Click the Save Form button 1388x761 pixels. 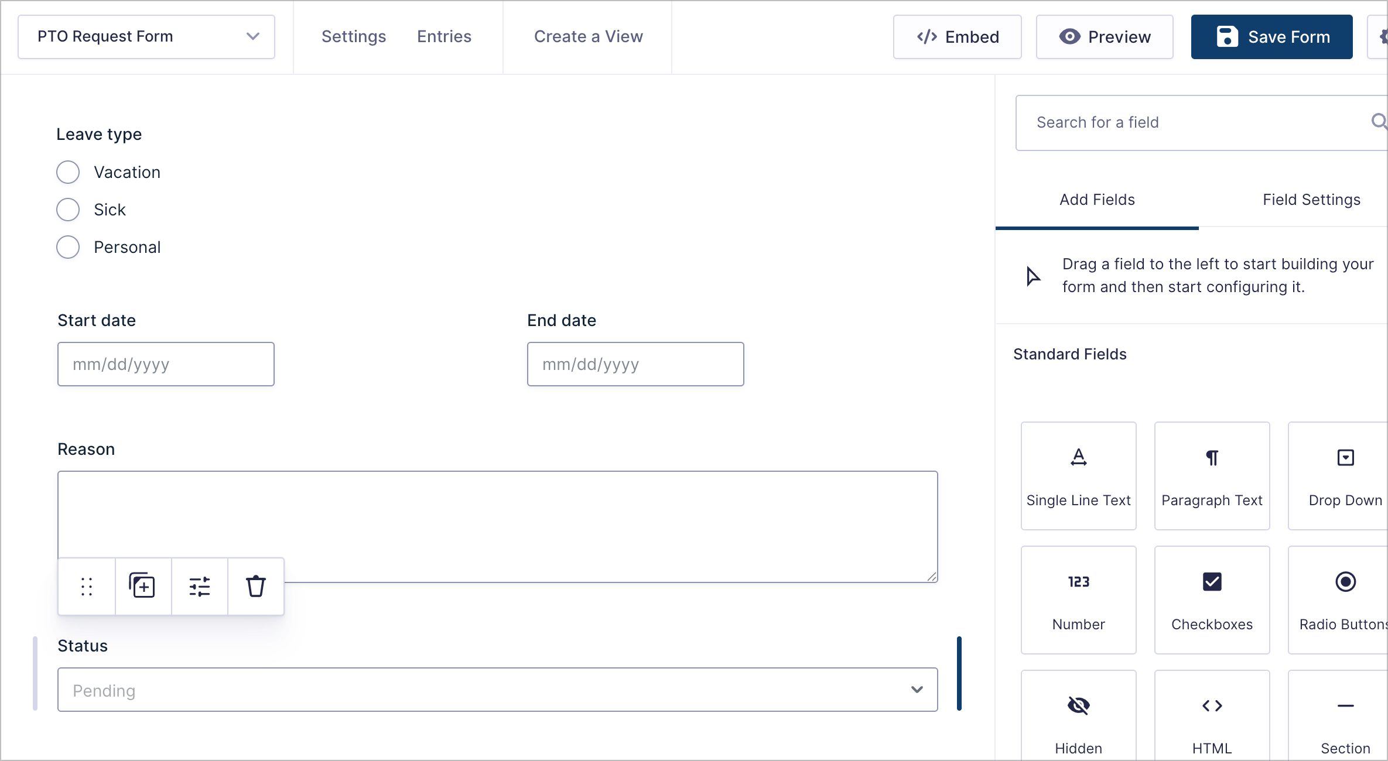[x=1271, y=37]
